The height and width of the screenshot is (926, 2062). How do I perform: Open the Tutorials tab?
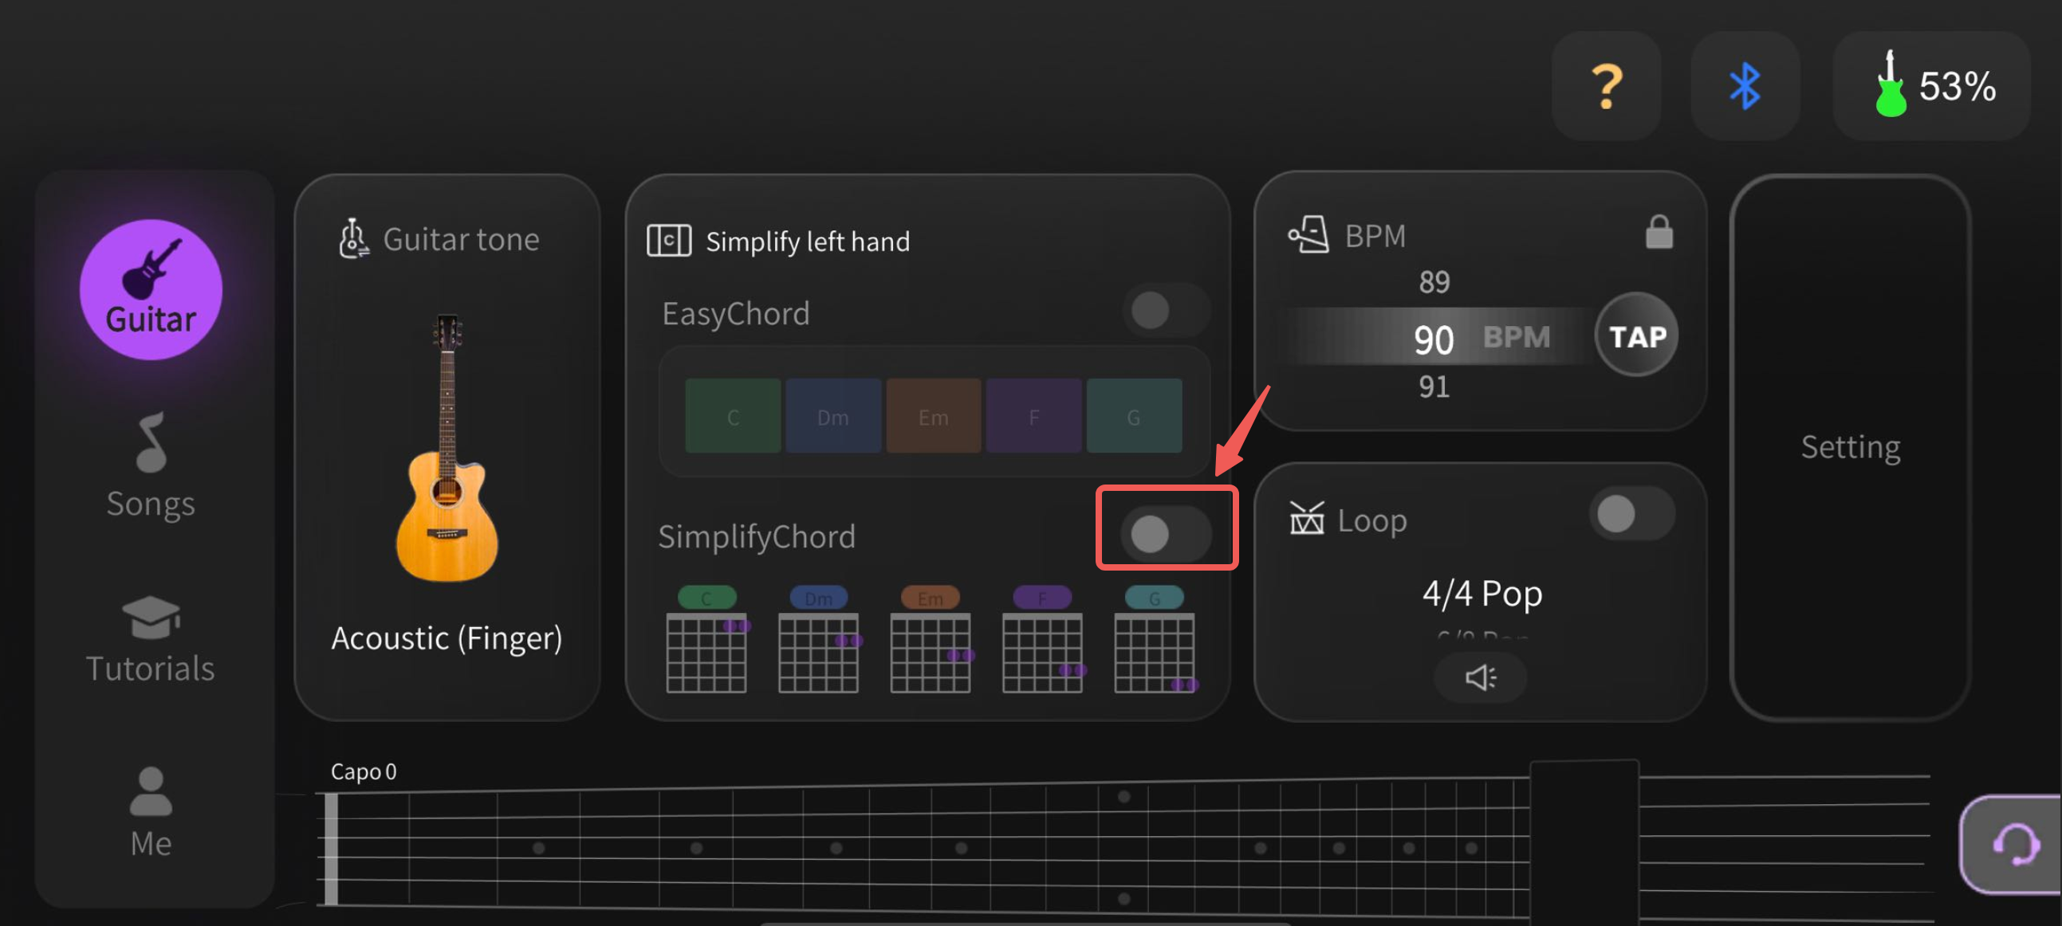point(151,641)
